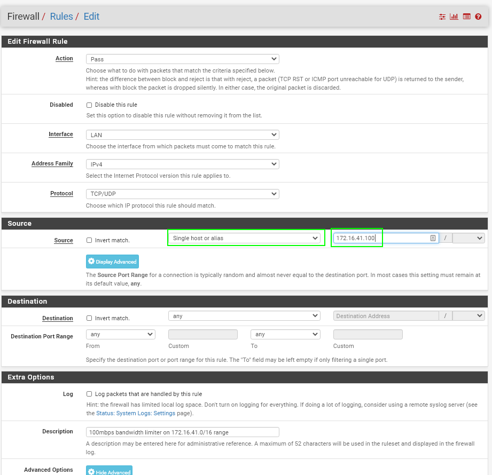Click Source address field with 172.16.41.100
Viewport: 492px width, 475px height.
coord(386,238)
